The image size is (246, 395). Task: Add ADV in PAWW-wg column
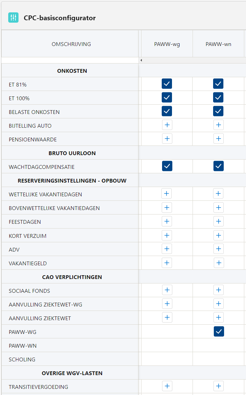[167, 249]
